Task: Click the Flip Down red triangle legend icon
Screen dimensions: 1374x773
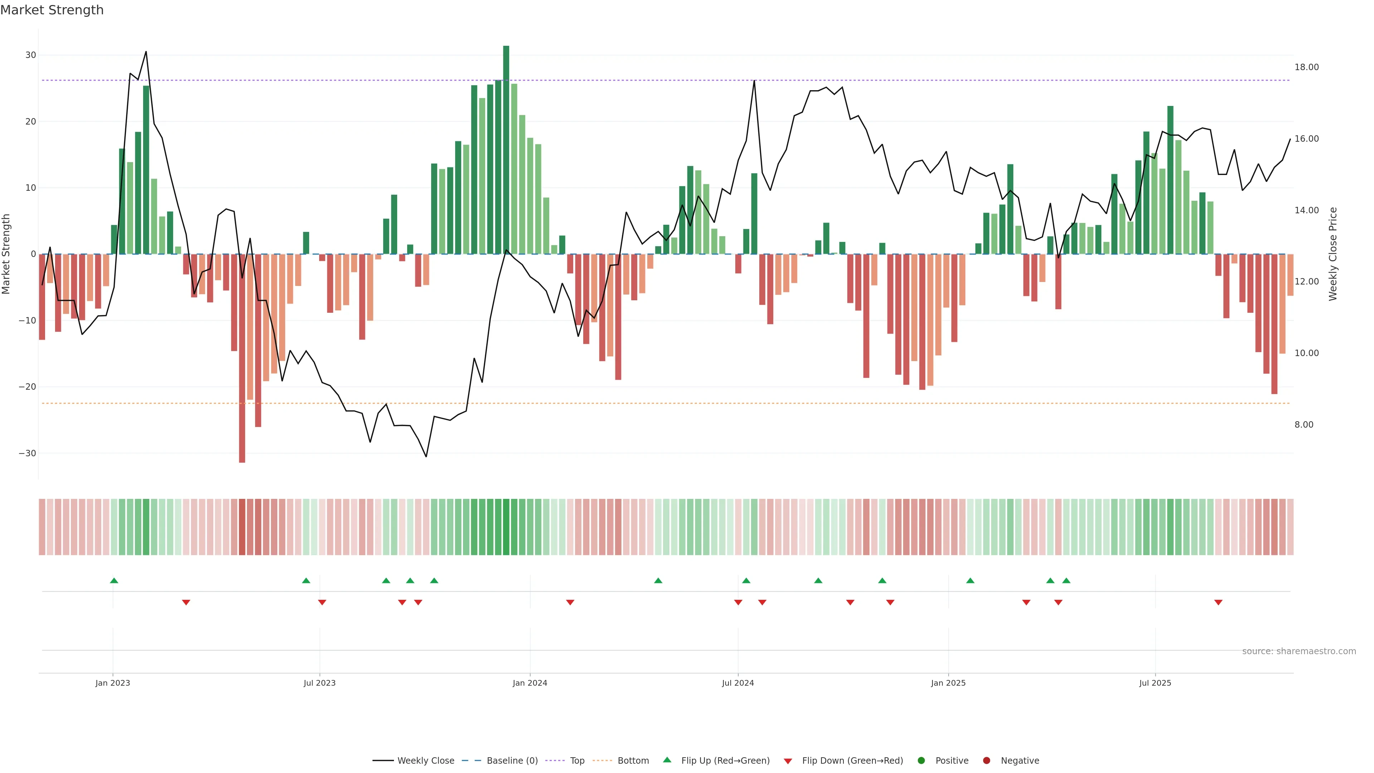Action: [788, 761]
